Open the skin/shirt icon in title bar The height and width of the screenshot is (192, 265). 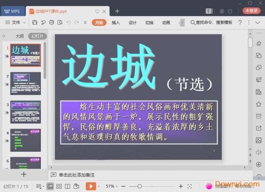pyautogui.click(x=230, y=11)
